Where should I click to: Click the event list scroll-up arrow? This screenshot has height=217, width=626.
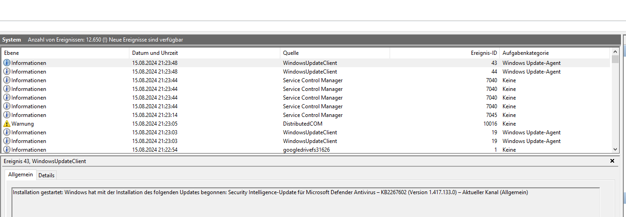615,53
